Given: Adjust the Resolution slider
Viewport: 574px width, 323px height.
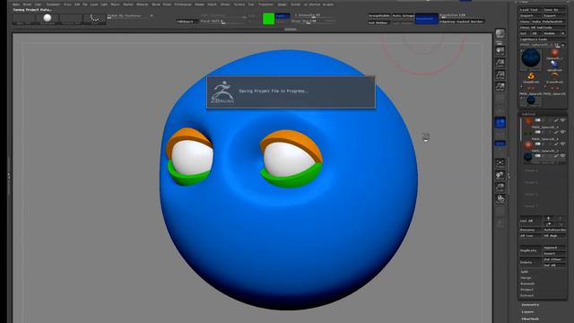Looking at the screenshot, I should (461, 15).
